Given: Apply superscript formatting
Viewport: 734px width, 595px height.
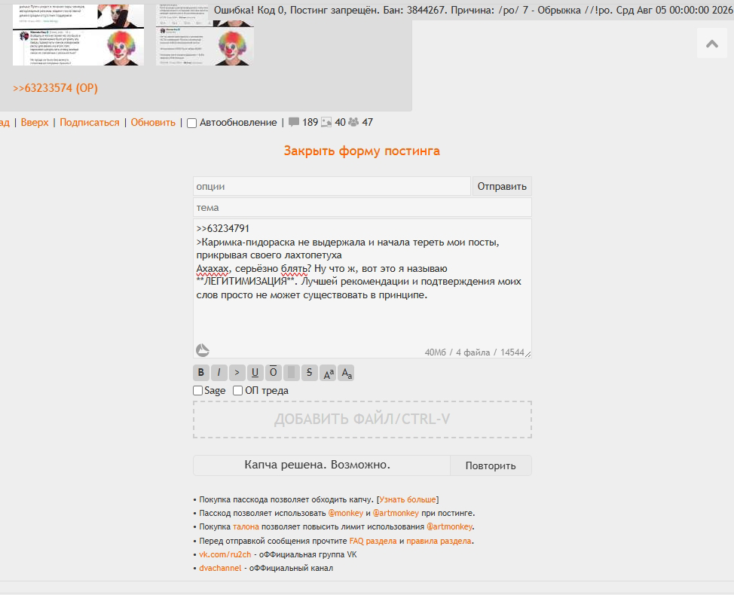Looking at the screenshot, I should [328, 373].
